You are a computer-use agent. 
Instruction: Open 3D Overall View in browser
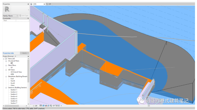pyautogui.click(x=16, y=72)
